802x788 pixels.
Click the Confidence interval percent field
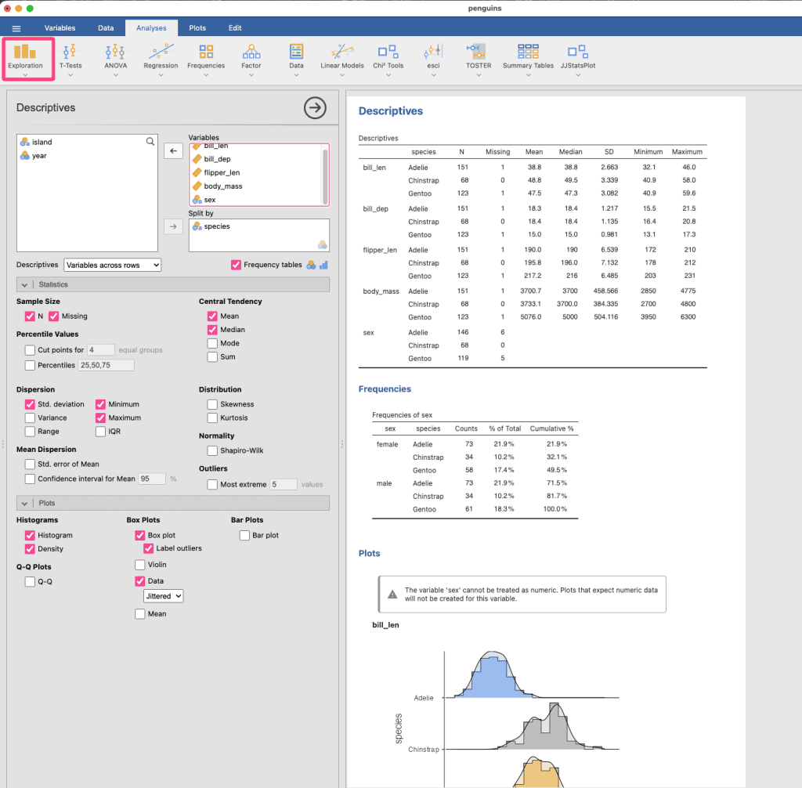coord(152,479)
